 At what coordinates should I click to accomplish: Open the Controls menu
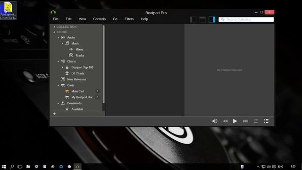pos(100,19)
